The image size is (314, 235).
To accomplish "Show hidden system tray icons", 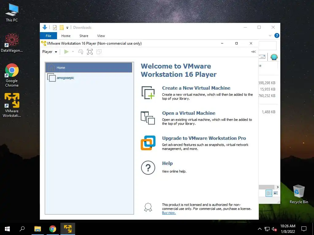I will click(259, 229).
